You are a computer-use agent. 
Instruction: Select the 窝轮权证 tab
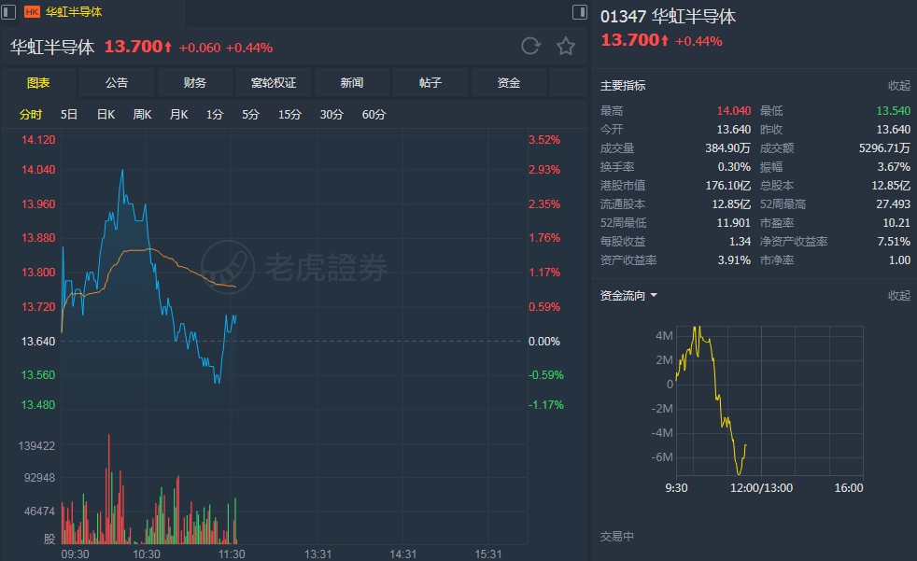[x=274, y=83]
